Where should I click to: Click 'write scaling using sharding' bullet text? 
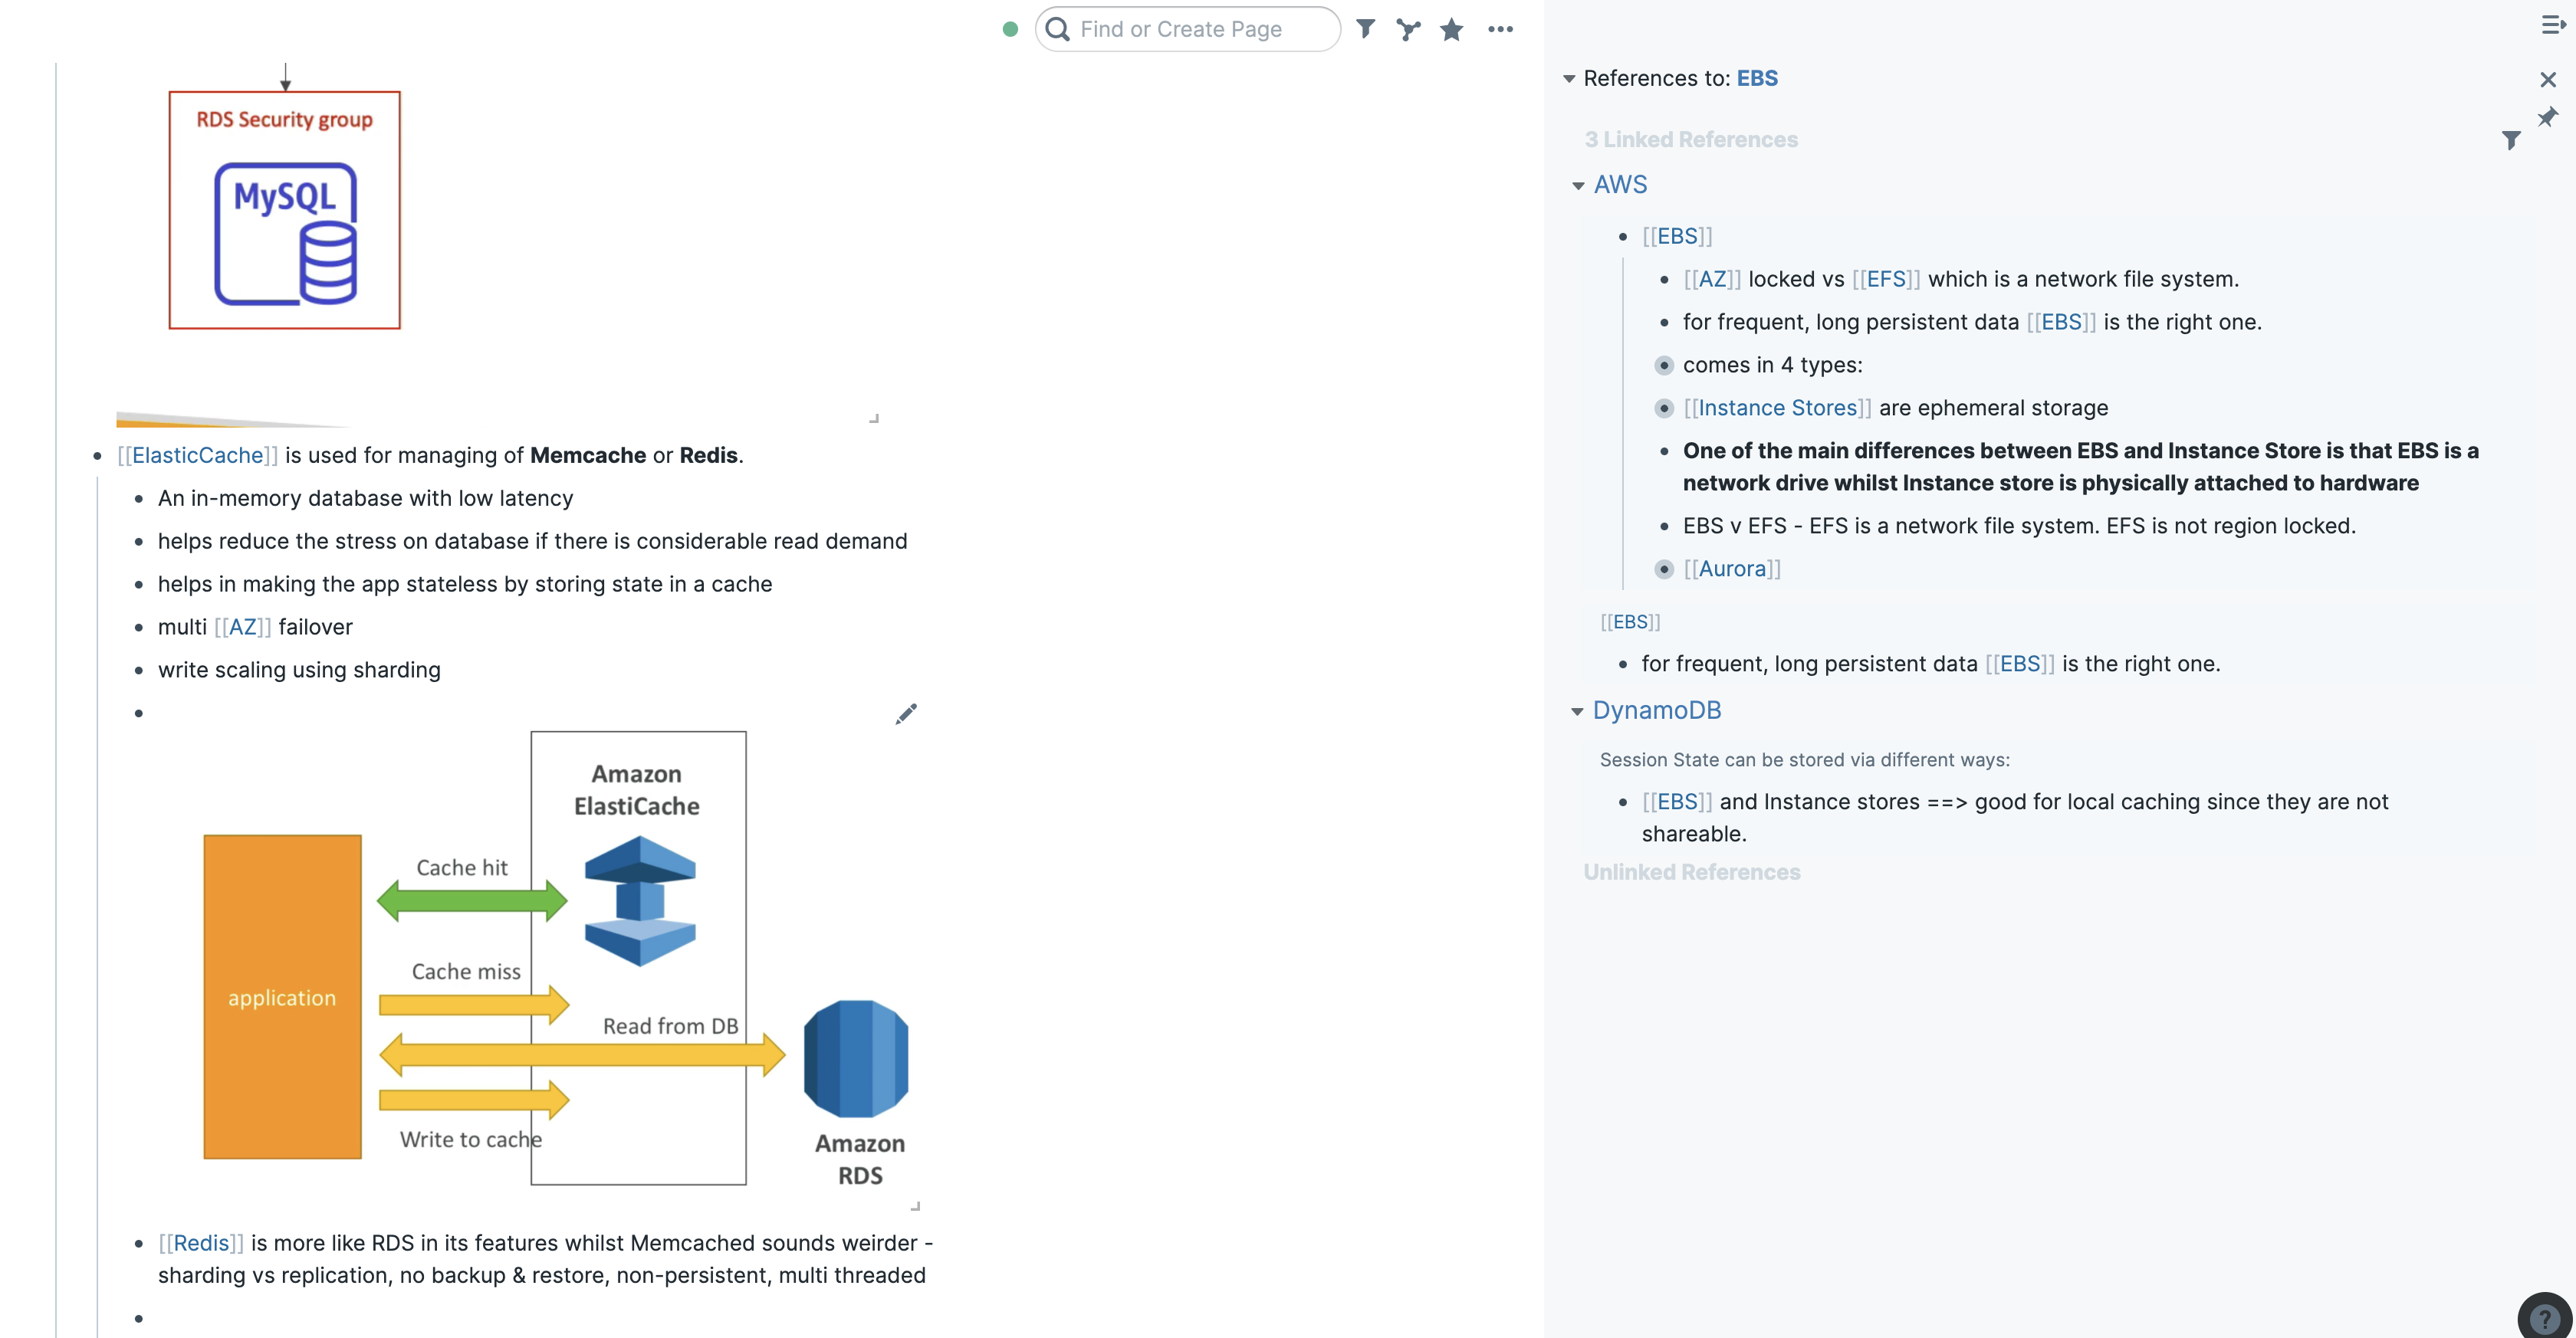[x=299, y=671]
